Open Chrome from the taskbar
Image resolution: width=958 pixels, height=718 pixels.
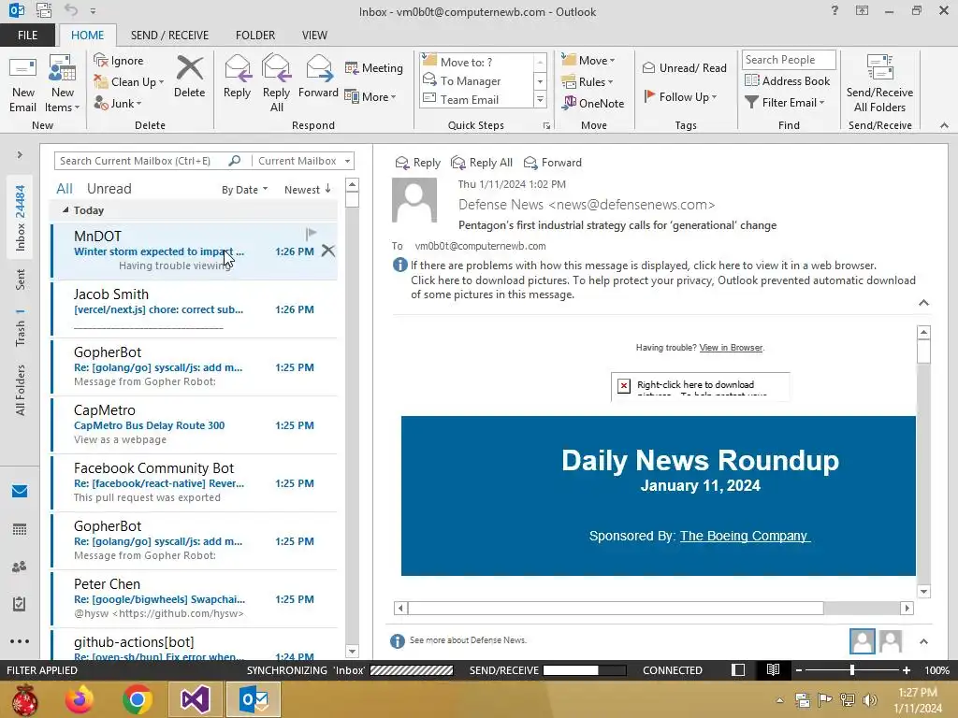coord(138,699)
